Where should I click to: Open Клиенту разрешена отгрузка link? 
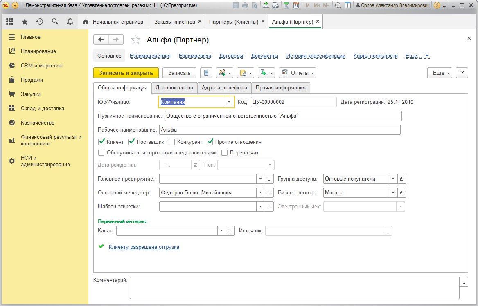pos(144,247)
